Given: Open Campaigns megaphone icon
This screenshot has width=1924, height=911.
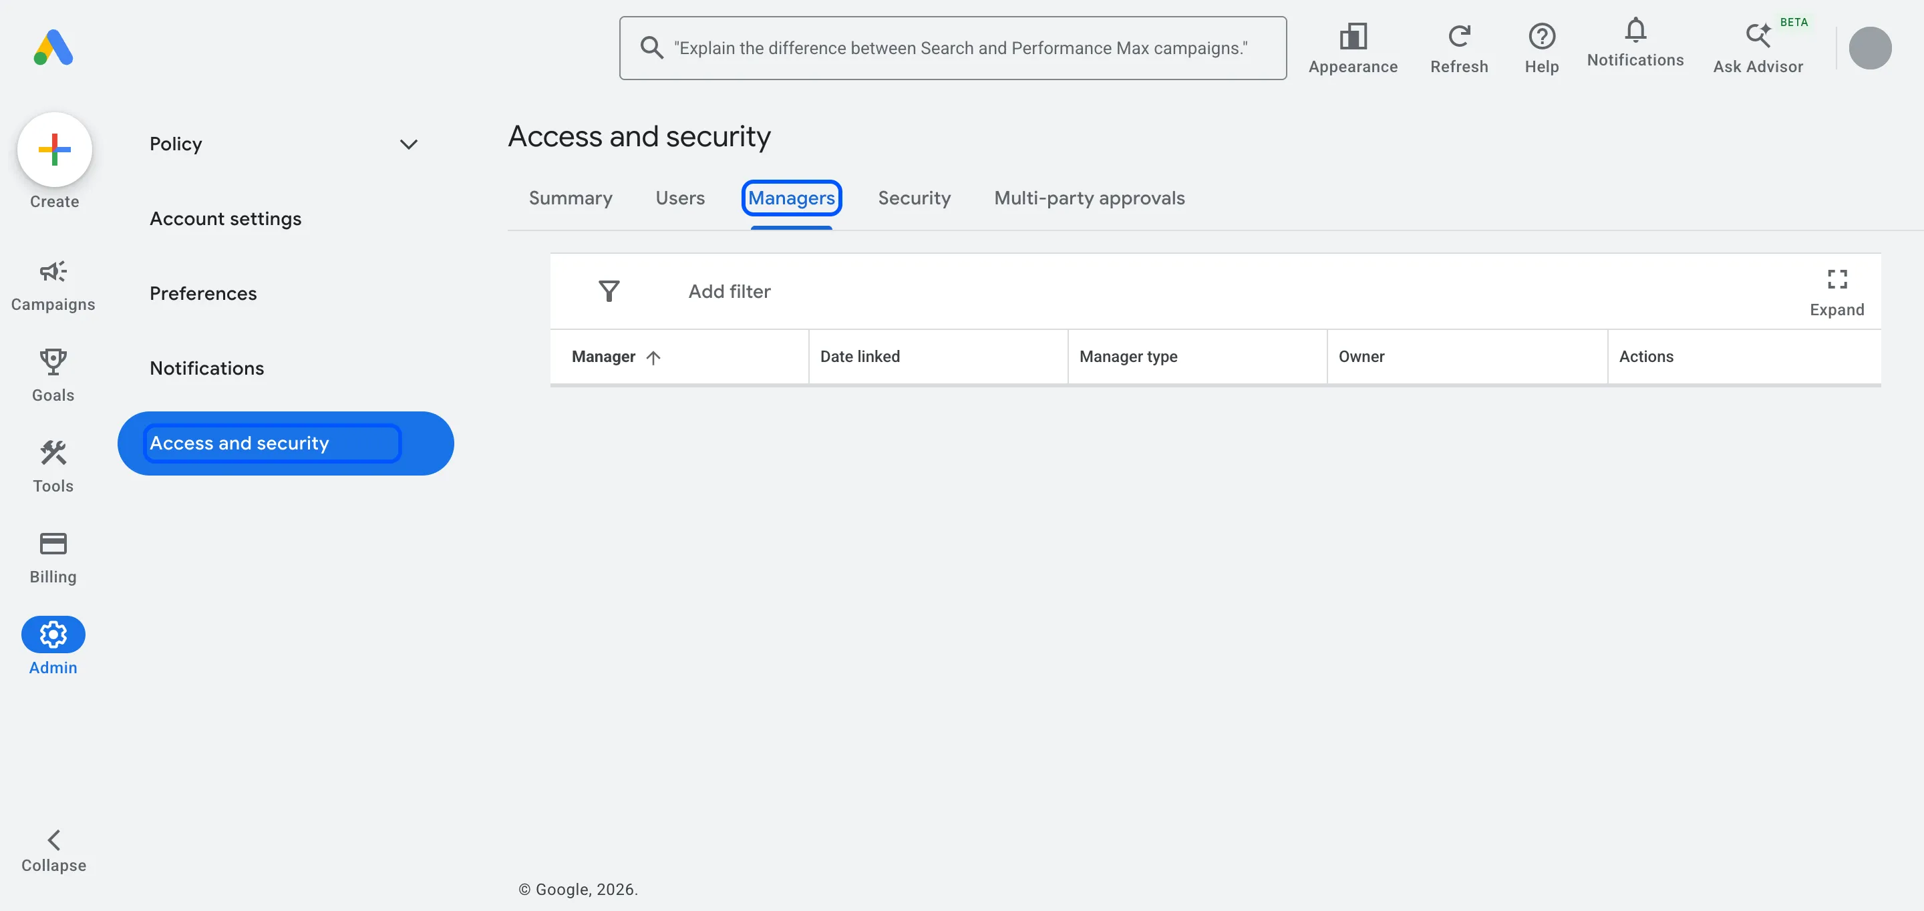Looking at the screenshot, I should [x=53, y=271].
